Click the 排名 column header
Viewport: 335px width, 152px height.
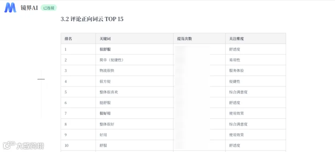pos(78,38)
